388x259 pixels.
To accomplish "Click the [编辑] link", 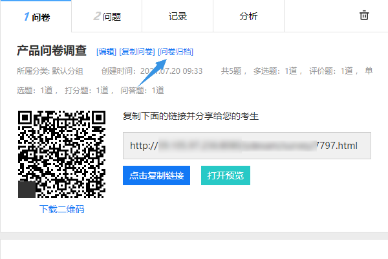I will tap(106, 52).
